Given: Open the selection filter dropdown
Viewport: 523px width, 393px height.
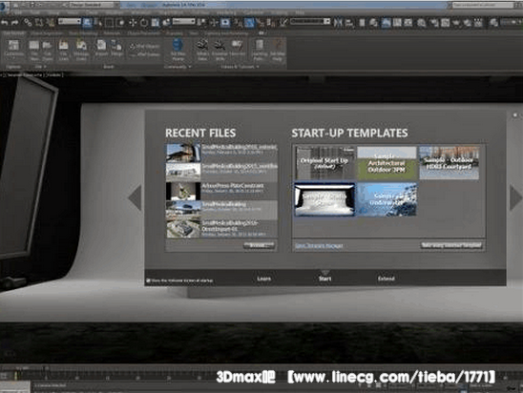Looking at the screenshot, I should [70, 21].
